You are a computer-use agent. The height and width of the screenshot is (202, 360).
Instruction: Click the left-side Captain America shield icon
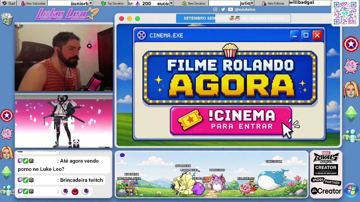click(7, 115)
